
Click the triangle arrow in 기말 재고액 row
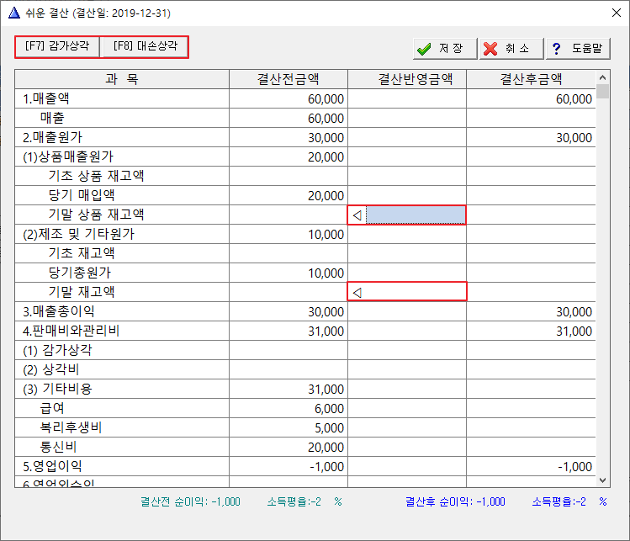[357, 292]
